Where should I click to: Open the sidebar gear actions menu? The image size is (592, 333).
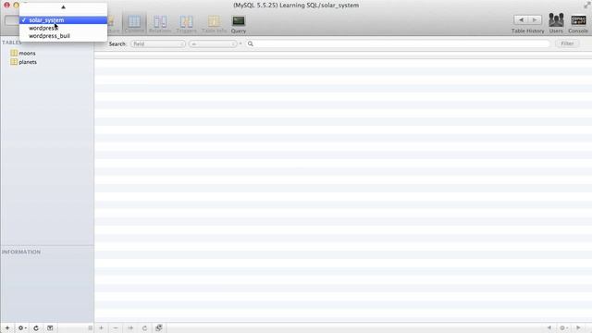click(22, 327)
